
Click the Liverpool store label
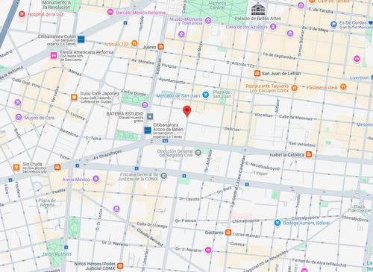pyautogui.click(x=360, y=78)
